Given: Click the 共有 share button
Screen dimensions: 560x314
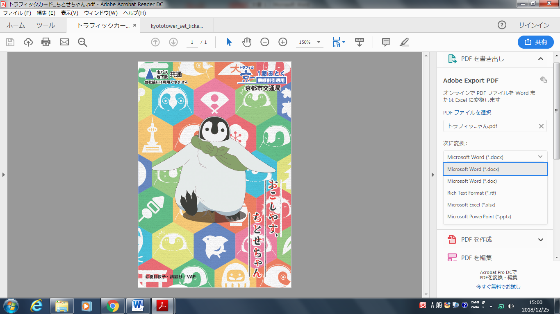Looking at the screenshot, I should pyautogui.click(x=536, y=42).
